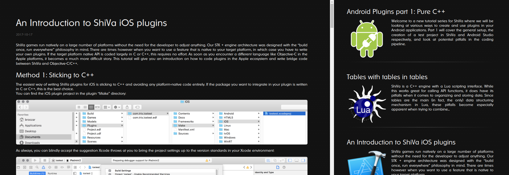Click the page vertical scrollbar thumb
509x175 pixels.
pos(332,16)
